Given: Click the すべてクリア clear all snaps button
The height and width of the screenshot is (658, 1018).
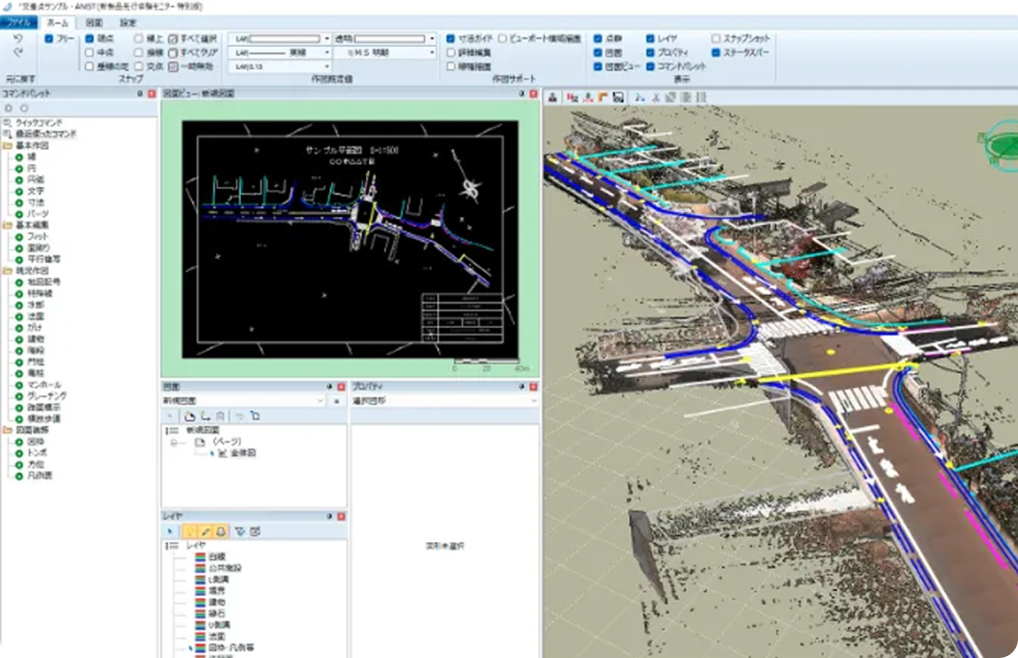Looking at the screenshot, I should [x=193, y=53].
